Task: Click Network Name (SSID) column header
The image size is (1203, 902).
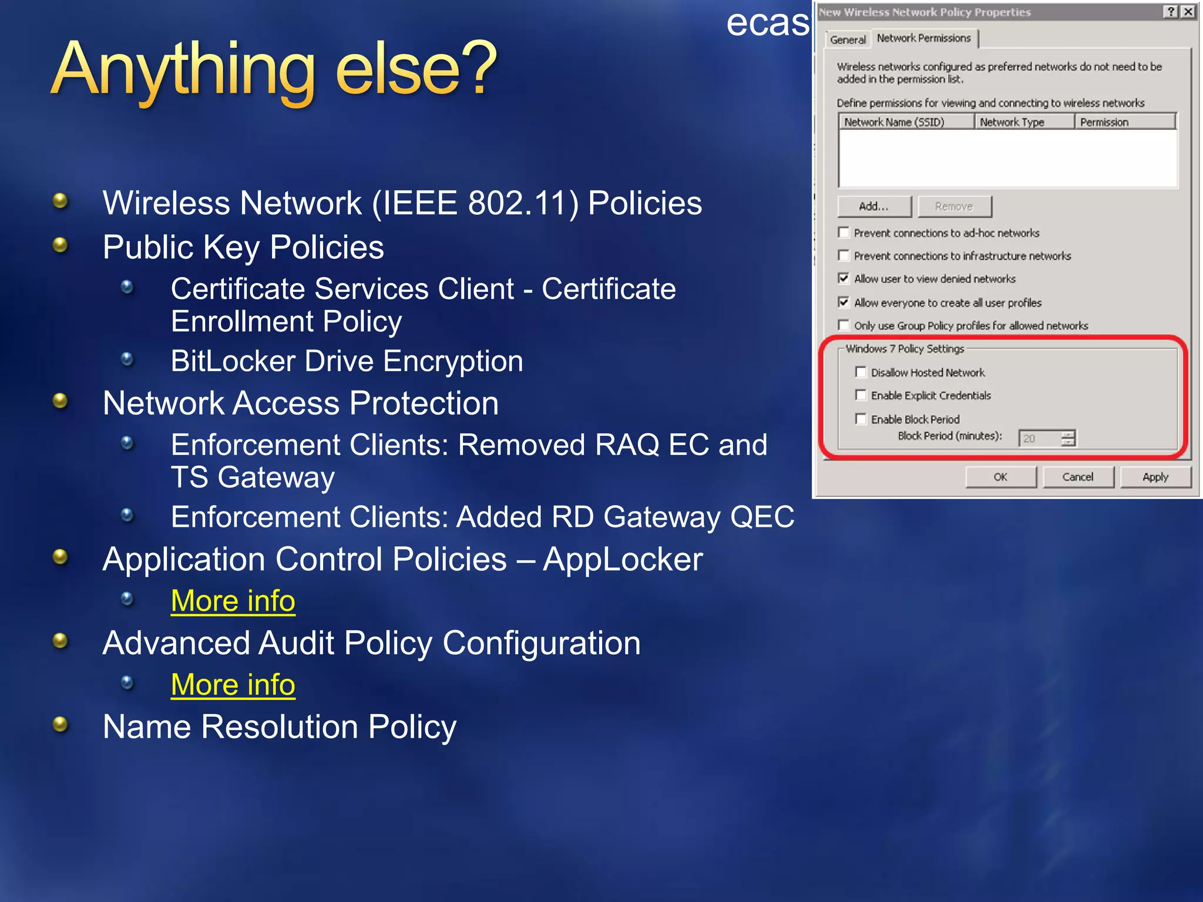Action: 907,122
